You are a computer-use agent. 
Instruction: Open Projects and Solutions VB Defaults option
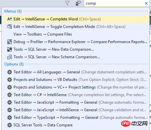click(76, 80)
